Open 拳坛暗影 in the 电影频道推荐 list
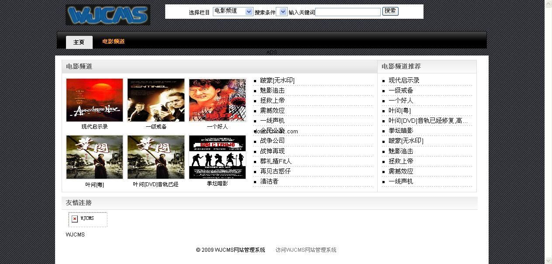Viewport: 552px width, 264px height. tap(401, 131)
